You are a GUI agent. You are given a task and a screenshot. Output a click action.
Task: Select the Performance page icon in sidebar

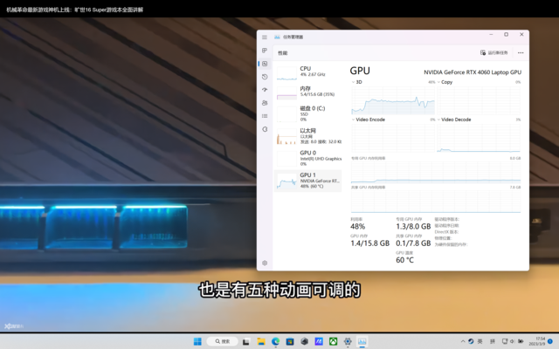[265, 64]
